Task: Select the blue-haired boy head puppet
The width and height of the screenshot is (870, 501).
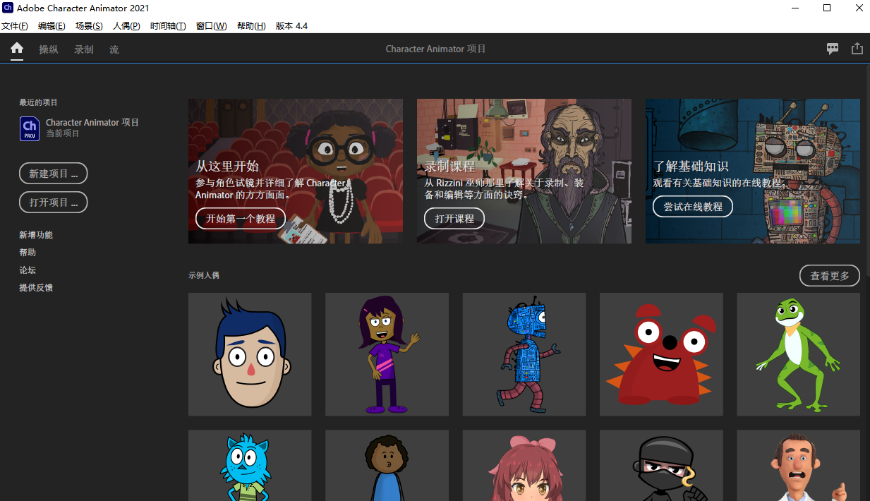Action: (250, 354)
